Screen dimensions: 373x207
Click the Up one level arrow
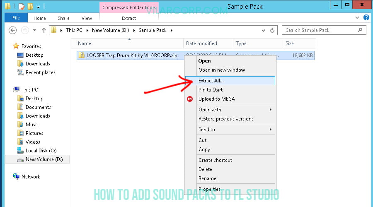(x=44, y=30)
